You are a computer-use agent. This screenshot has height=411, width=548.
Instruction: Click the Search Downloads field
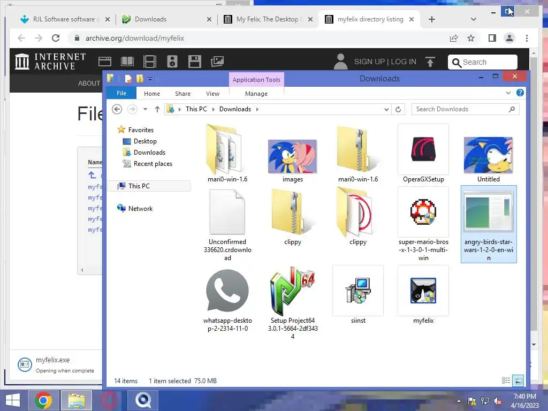tap(466, 109)
